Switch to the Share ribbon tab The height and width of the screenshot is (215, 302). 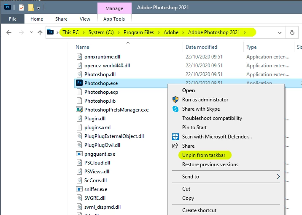61,19
